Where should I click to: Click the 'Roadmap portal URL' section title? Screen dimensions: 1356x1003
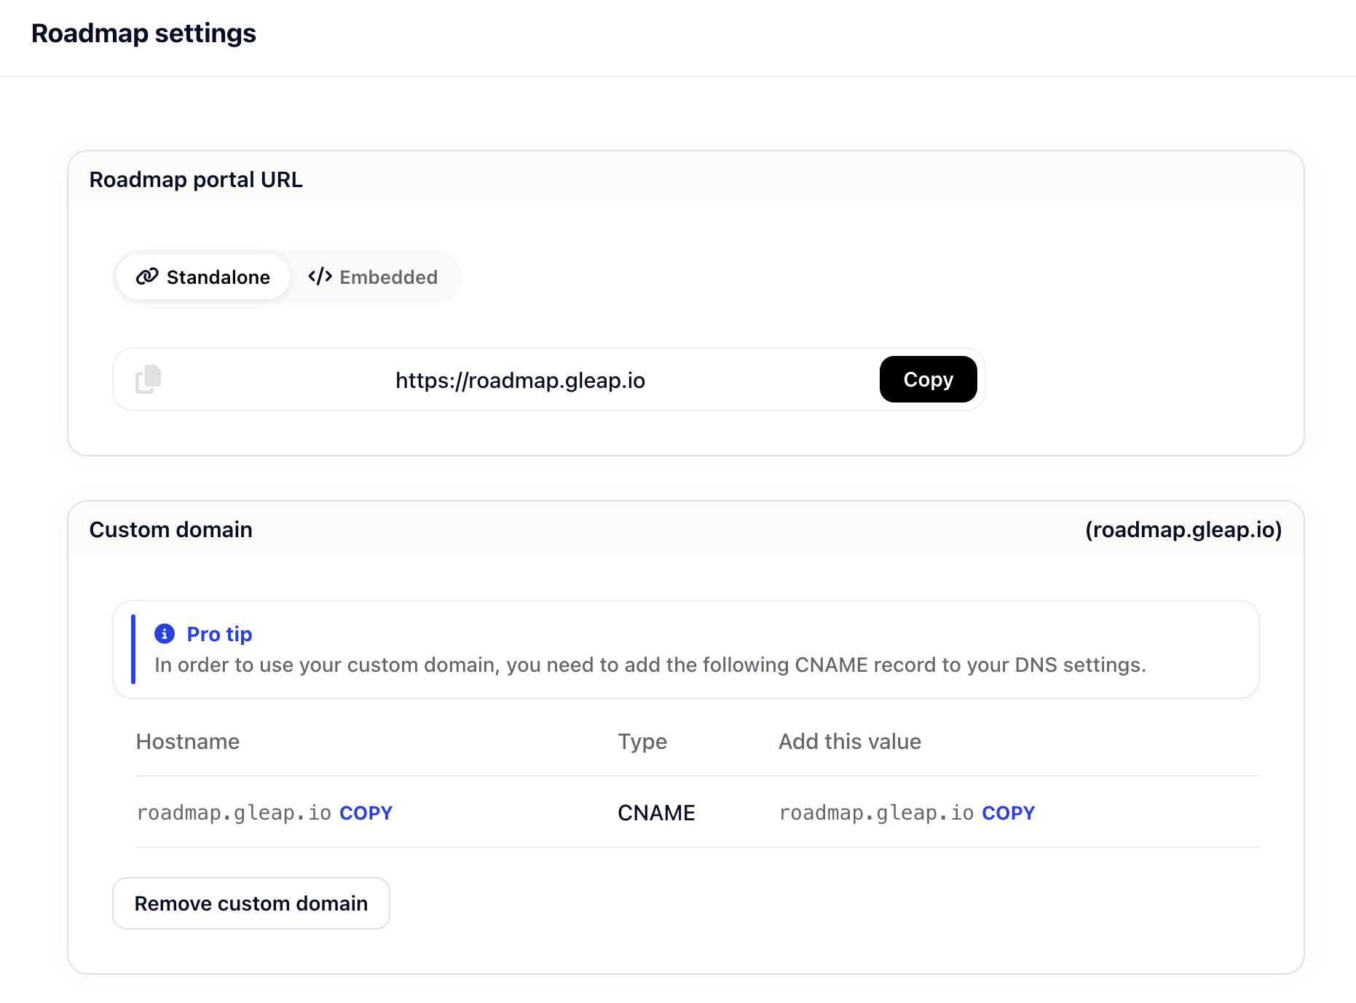(196, 180)
